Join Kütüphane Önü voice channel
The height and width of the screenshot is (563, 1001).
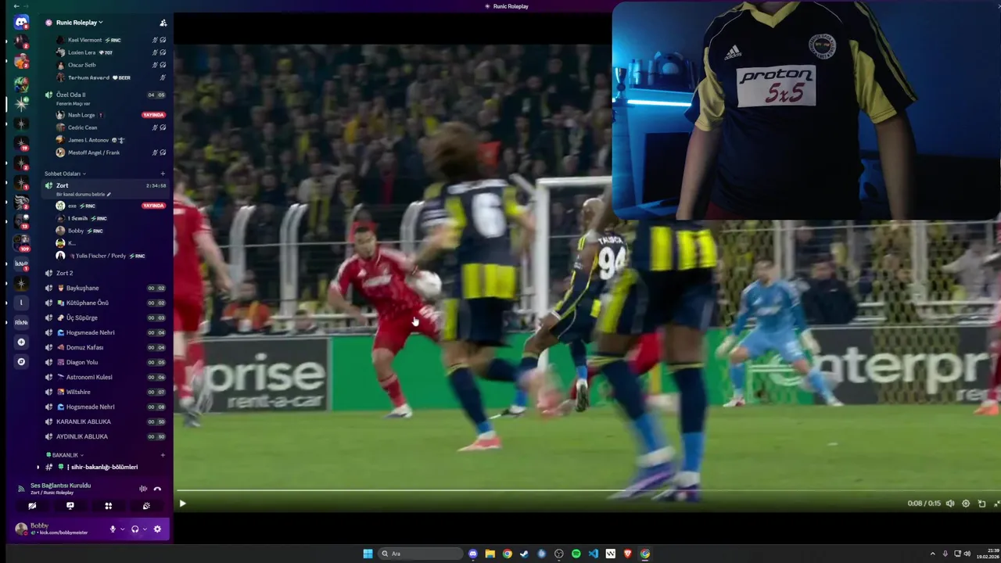(x=106, y=303)
